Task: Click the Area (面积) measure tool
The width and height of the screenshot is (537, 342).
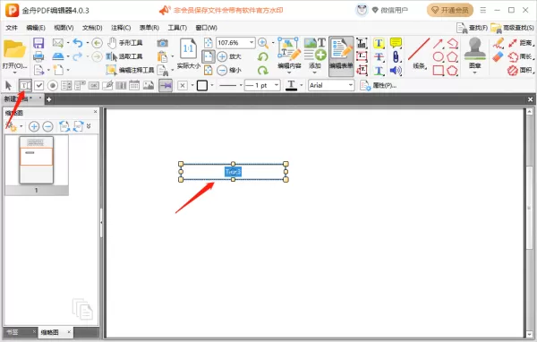Action: point(521,70)
